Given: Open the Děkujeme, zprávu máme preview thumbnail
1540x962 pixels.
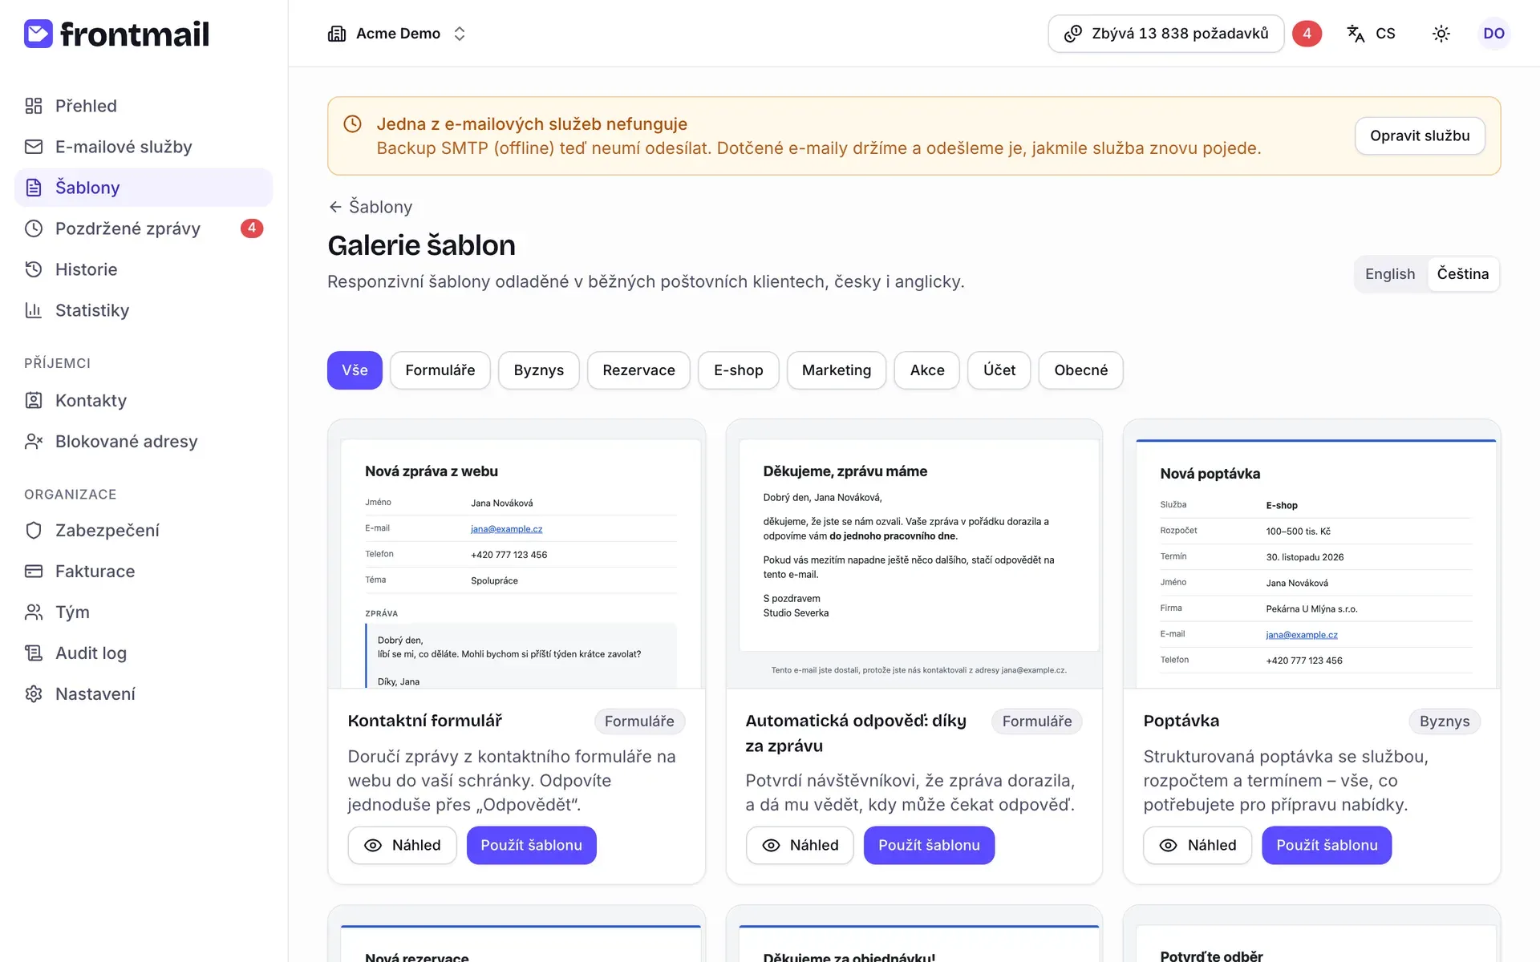Looking at the screenshot, I should pyautogui.click(x=914, y=554).
